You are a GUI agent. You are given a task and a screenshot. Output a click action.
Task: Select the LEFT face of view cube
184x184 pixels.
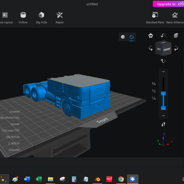point(159,49)
